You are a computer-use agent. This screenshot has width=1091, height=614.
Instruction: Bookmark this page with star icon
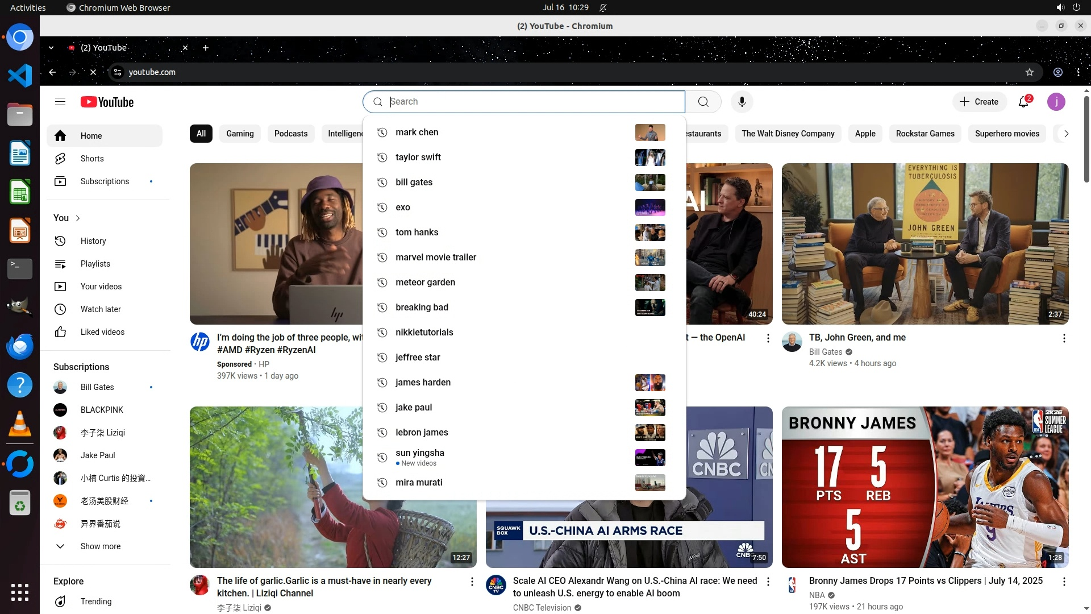pyautogui.click(x=1029, y=72)
